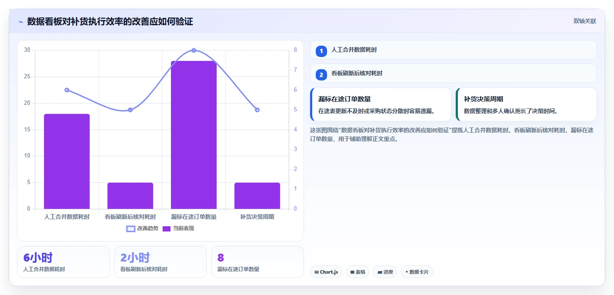Screen dimensions: 614x295
Task: Click the 改善趋势 legend text
Action: pos(148,229)
